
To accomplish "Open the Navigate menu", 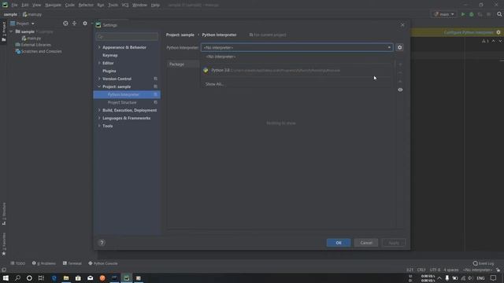I will pyautogui.click(x=53, y=6).
